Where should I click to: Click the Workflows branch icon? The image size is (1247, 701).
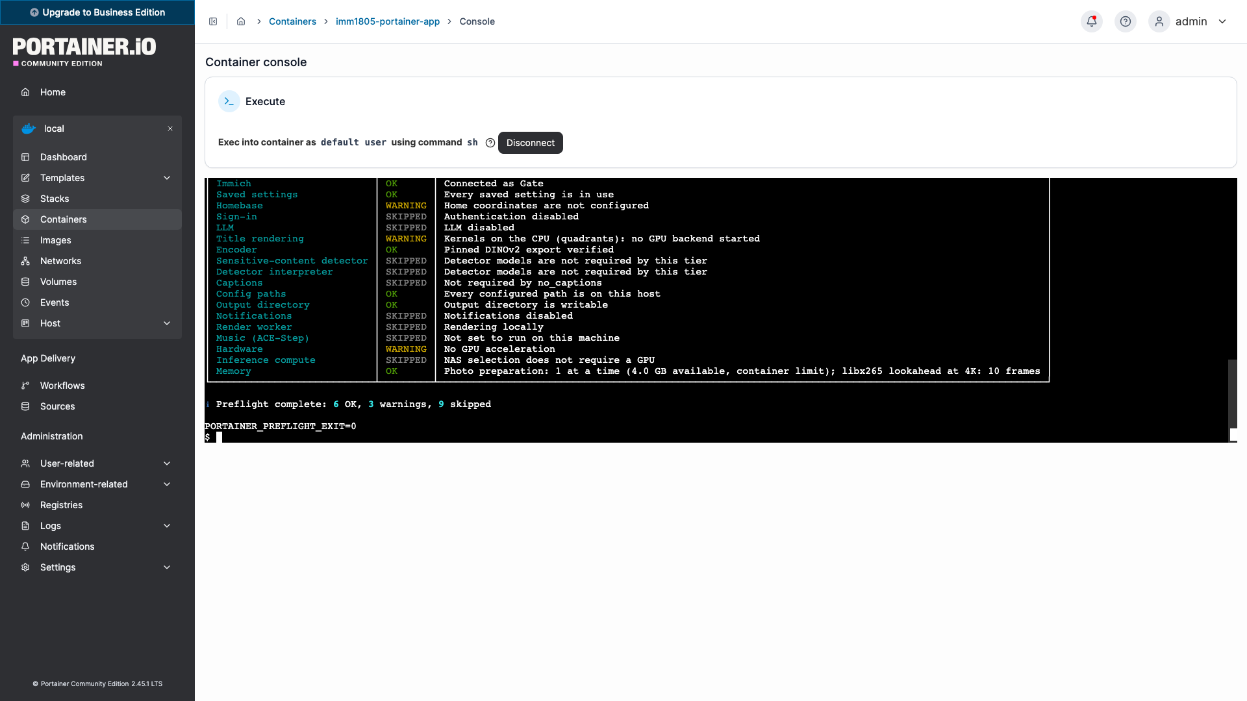pos(25,386)
